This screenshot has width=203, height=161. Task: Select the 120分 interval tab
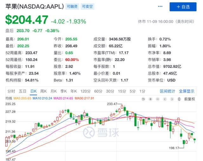coord(85,91)
